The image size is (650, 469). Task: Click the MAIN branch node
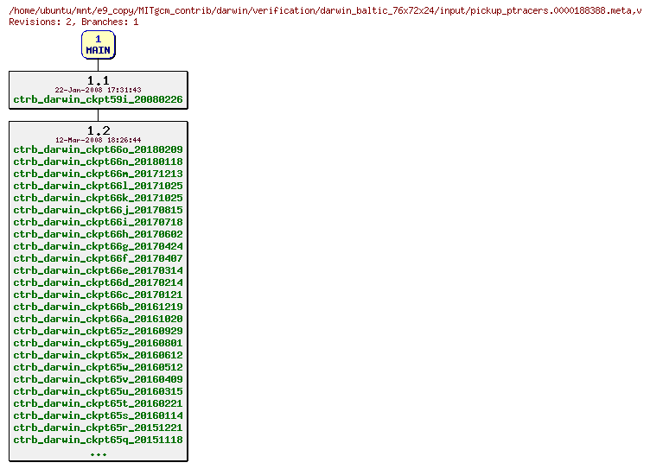[x=99, y=45]
